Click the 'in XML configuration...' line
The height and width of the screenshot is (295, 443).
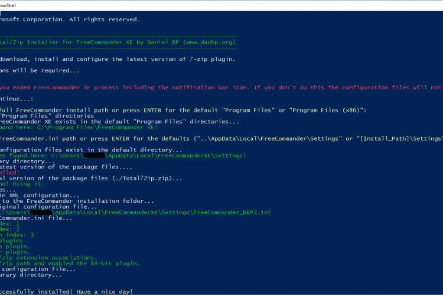(x=40, y=195)
